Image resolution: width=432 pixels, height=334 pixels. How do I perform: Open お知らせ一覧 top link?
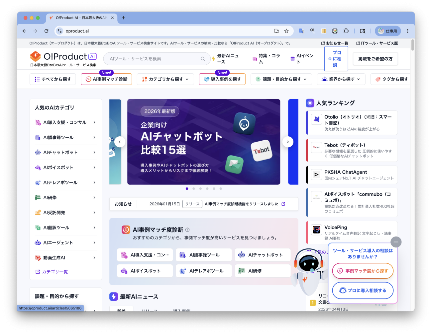click(335, 43)
